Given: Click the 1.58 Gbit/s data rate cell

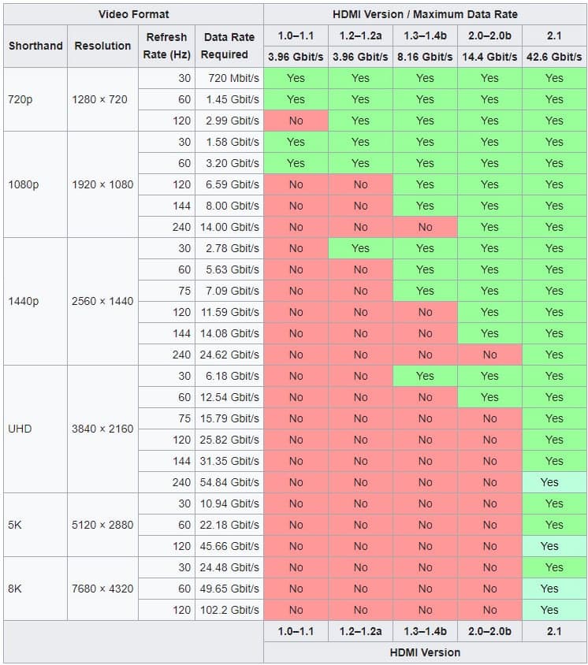Looking at the screenshot, I should [x=229, y=142].
